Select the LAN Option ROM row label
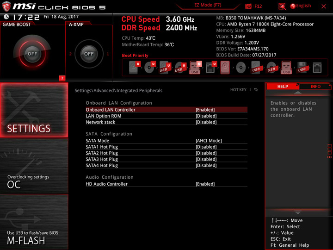The width and height of the screenshot is (333, 250). pyautogui.click(x=104, y=116)
